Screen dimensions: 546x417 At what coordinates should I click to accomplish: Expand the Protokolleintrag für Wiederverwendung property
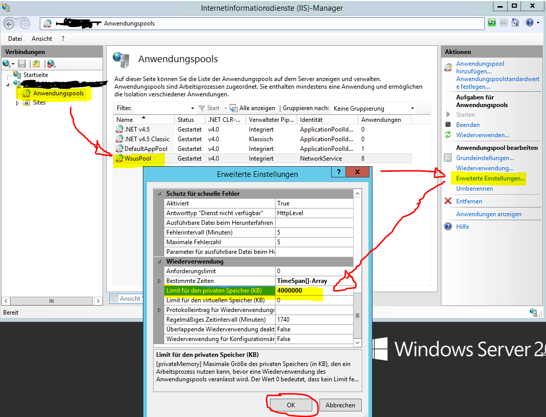[x=160, y=310]
